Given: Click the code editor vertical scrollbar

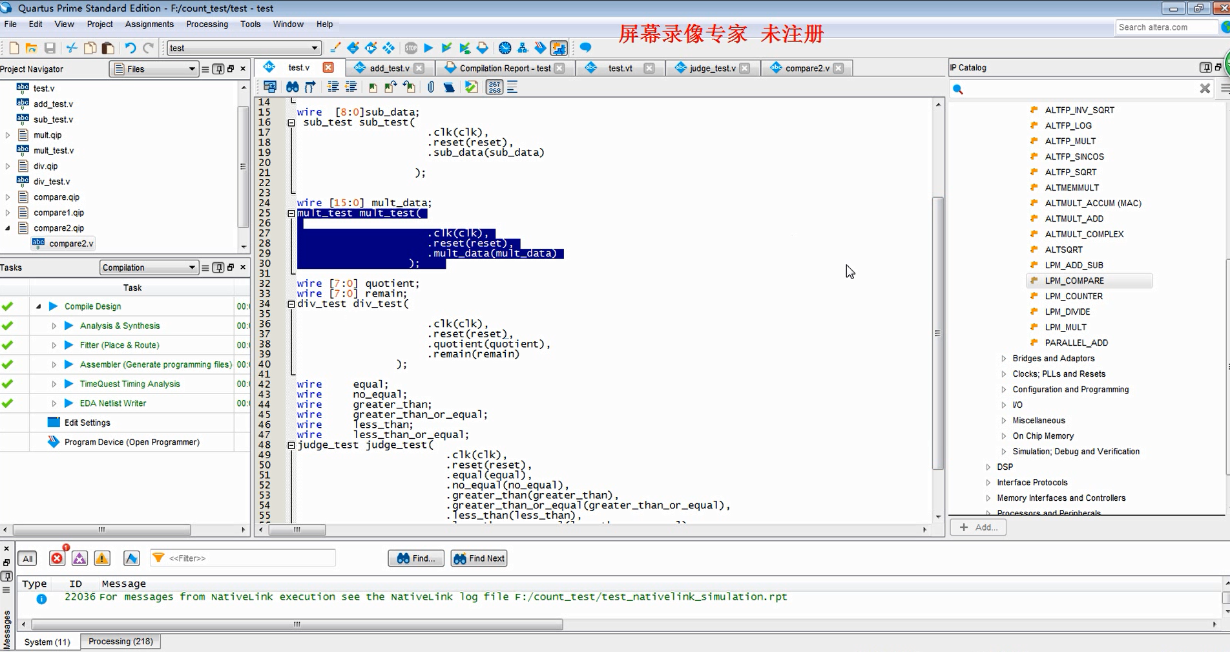Looking at the screenshot, I should pyautogui.click(x=938, y=333).
